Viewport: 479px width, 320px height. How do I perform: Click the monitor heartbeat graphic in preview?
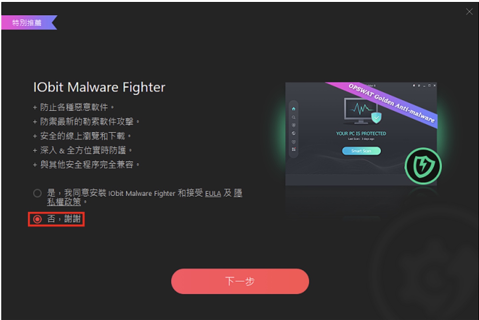pos(360,110)
